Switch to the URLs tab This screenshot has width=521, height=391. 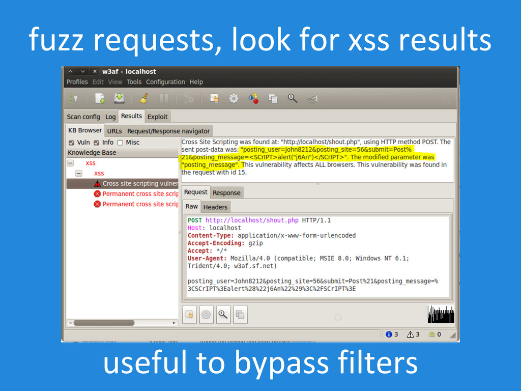tap(114, 131)
